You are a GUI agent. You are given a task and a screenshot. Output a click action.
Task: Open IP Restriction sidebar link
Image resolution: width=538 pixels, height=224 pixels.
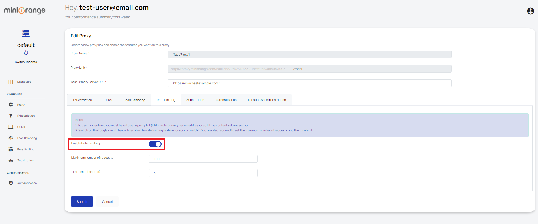click(x=26, y=116)
